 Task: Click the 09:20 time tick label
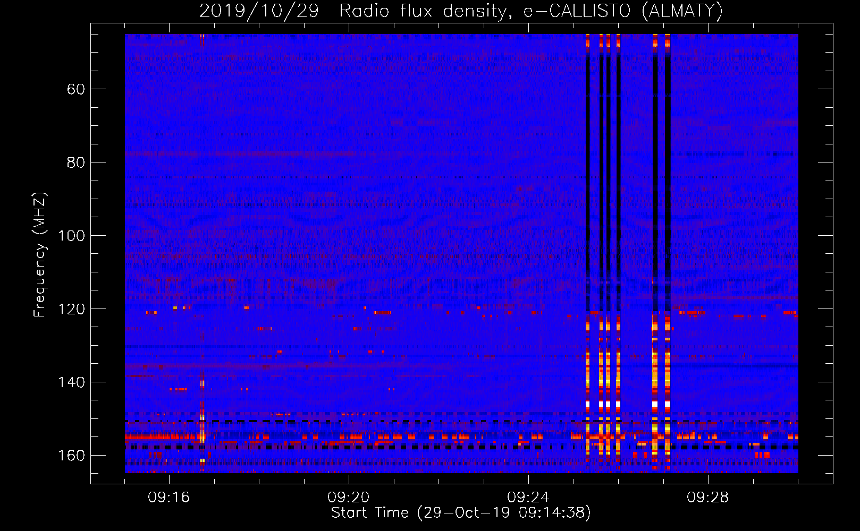point(349,498)
